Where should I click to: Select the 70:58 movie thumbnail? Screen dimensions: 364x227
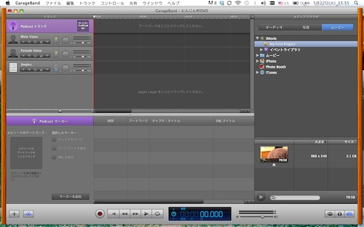274,154
